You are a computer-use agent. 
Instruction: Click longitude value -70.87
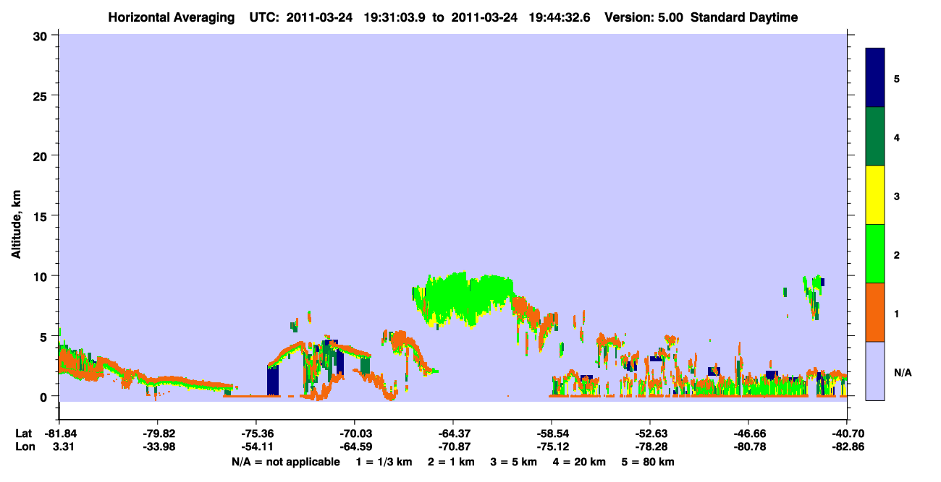[453, 447]
